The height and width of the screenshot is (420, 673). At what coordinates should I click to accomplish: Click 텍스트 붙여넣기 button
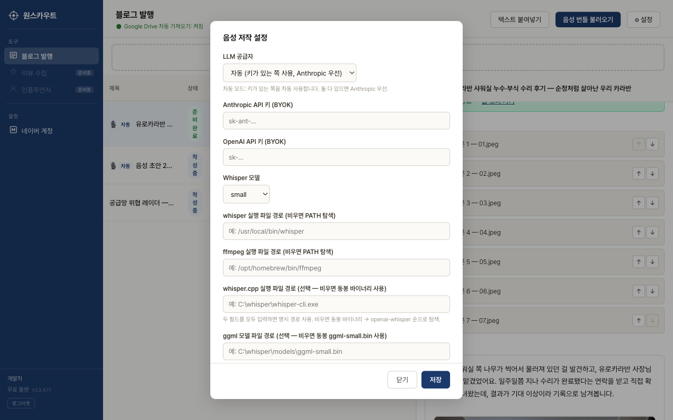[520, 19]
